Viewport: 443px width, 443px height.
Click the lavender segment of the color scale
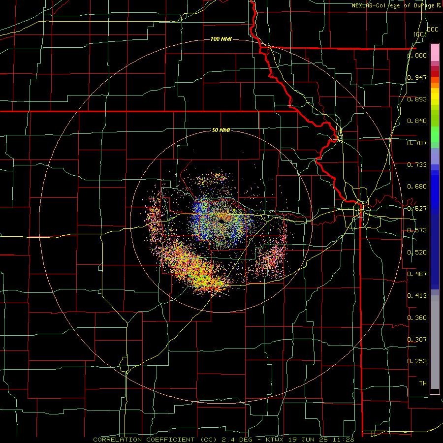(x=435, y=156)
